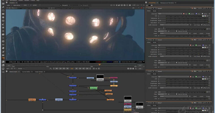Viewport: 215px width, 113px height.
Task: Open the Image nodes menu in left toolbar
Action: [x=3, y=4]
